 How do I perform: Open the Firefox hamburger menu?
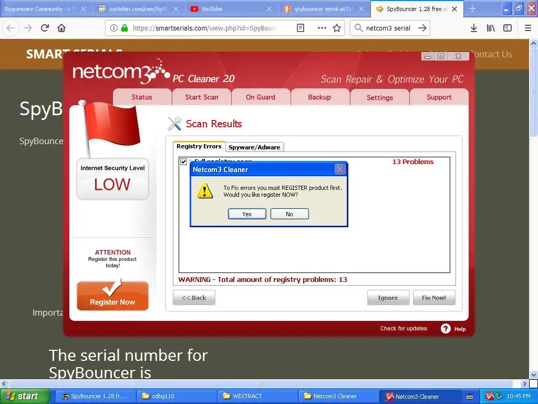click(528, 28)
